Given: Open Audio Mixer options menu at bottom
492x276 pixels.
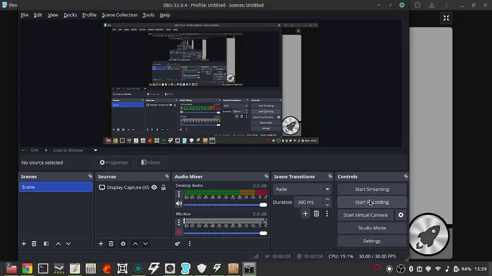Looking at the screenshot, I should click(x=190, y=243).
